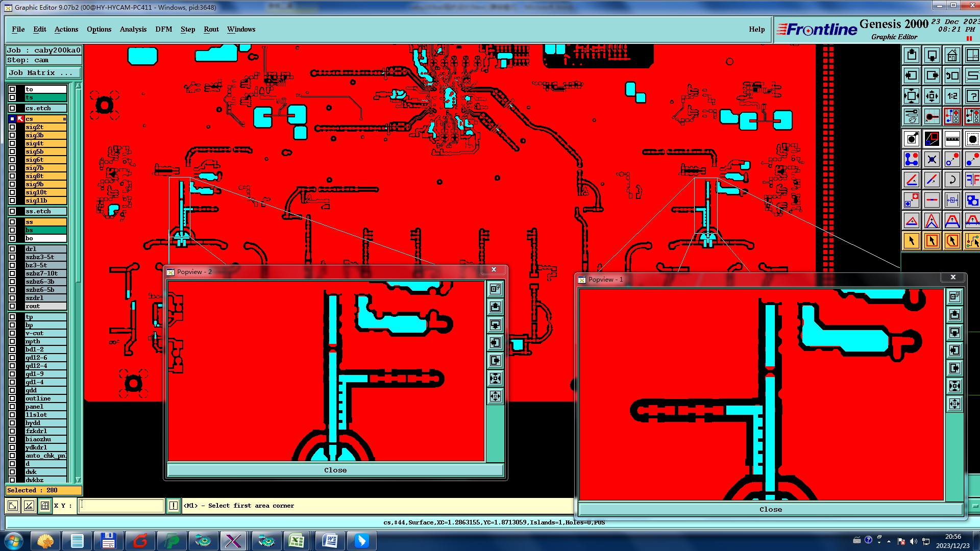Open the Edit menu

(x=40, y=29)
